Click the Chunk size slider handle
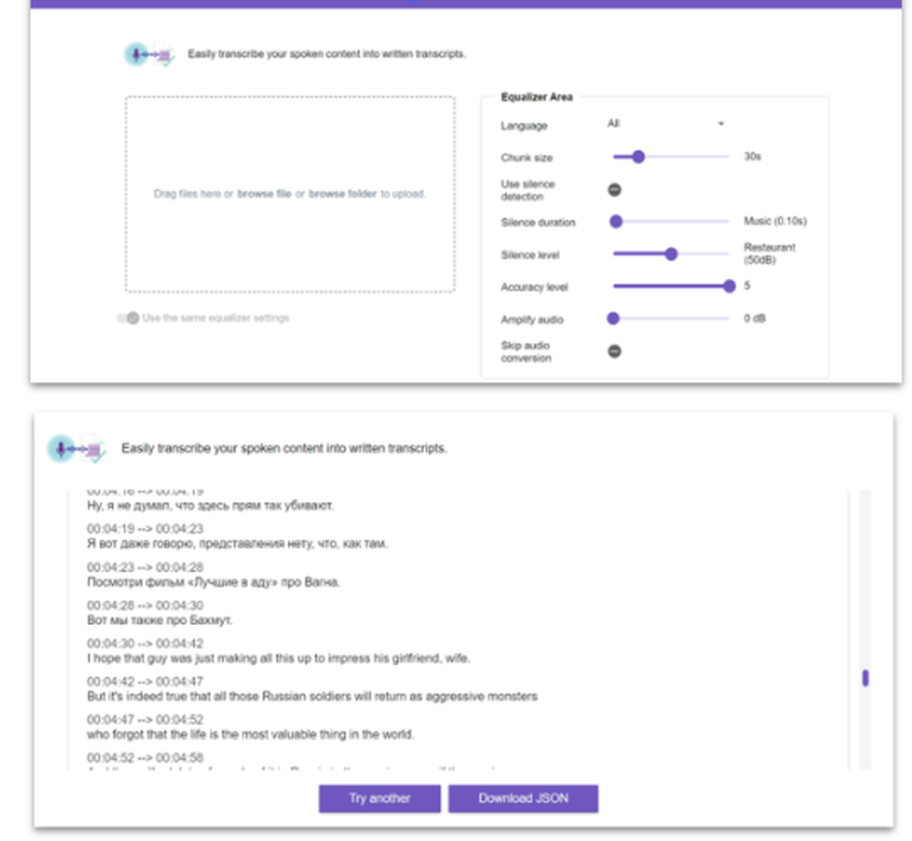 point(638,157)
